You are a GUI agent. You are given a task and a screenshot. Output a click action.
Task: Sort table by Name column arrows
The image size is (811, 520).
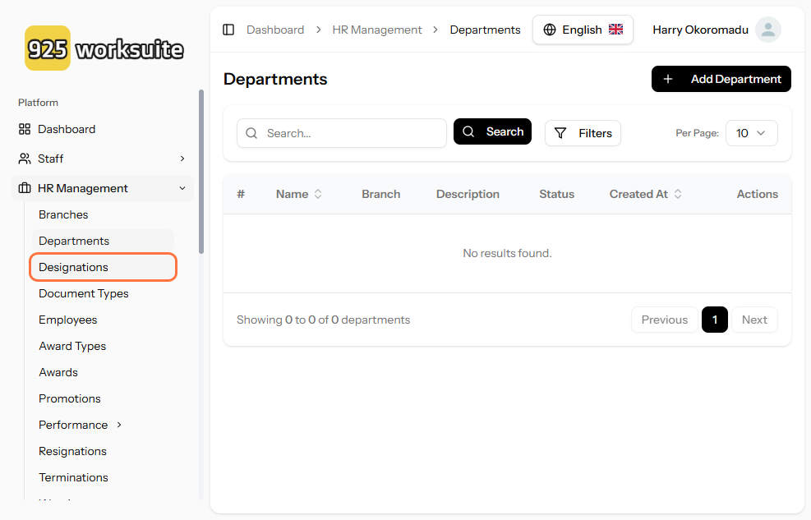click(x=318, y=195)
